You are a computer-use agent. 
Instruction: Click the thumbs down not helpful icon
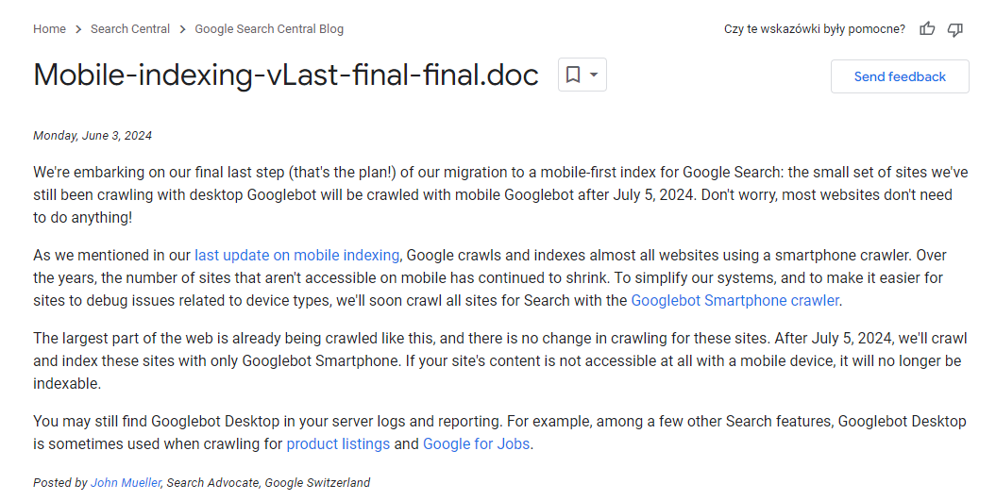coord(954,29)
